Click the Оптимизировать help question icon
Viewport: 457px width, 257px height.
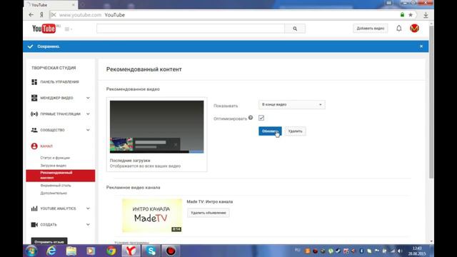251,118
